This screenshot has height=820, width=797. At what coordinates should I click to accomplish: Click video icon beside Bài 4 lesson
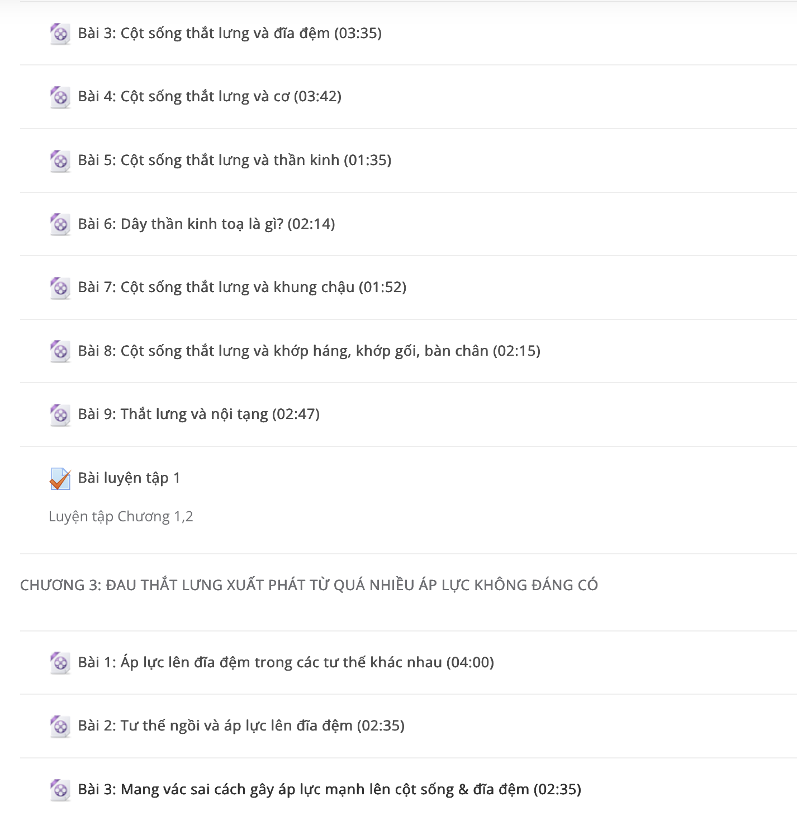pos(60,97)
